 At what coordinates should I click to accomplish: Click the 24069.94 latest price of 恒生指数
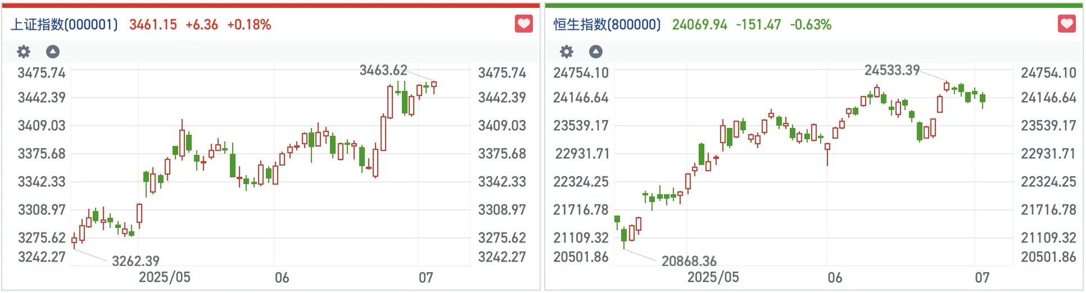pos(699,25)
